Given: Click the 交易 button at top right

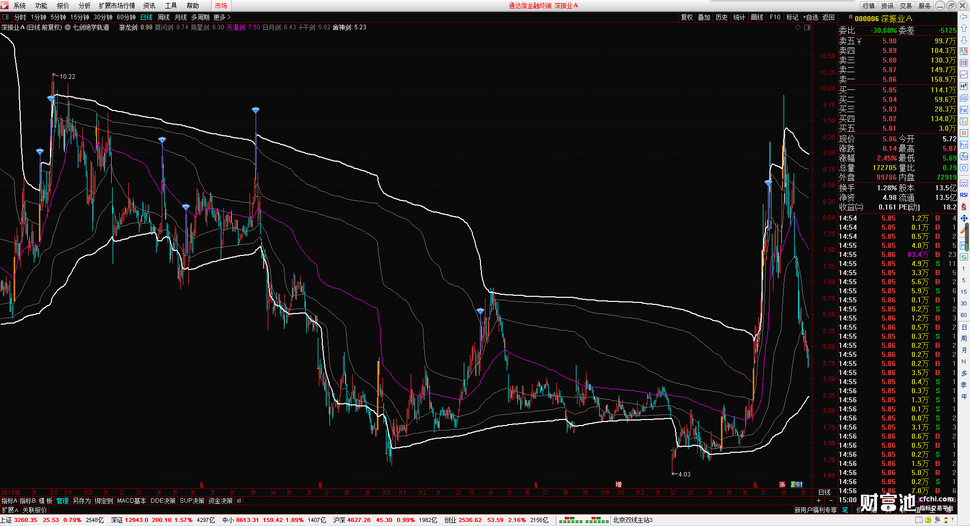Looking at the screenshot, I should coord(906,6).
